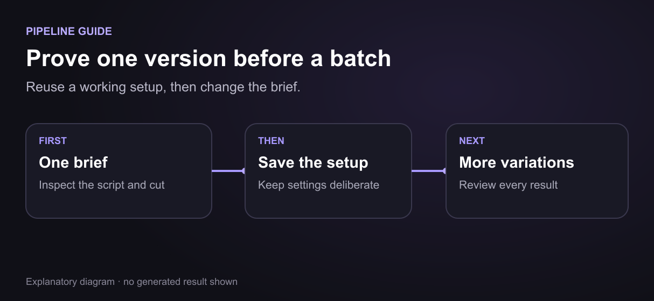The width and height of the screenshot is (654, 301).
Task: Select the Prove one version before a batch title
Action: click(208, 59)
